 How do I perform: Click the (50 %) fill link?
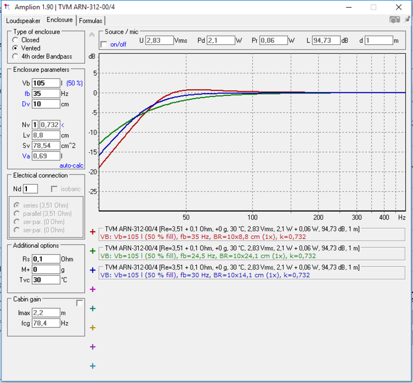74,83
